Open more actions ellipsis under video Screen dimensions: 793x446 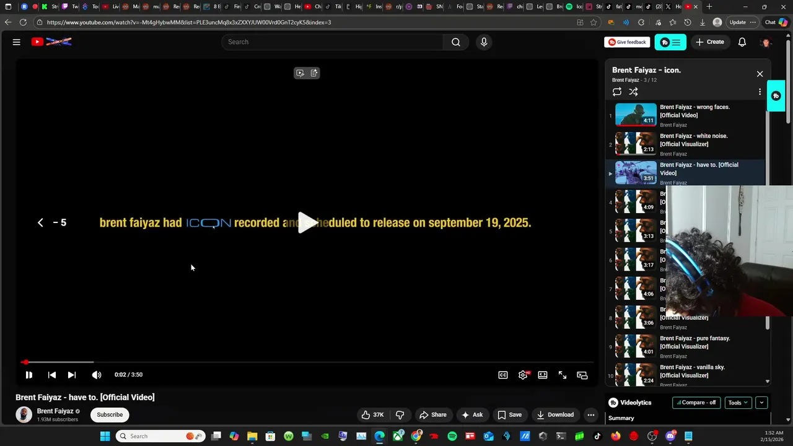click(591, 415)
